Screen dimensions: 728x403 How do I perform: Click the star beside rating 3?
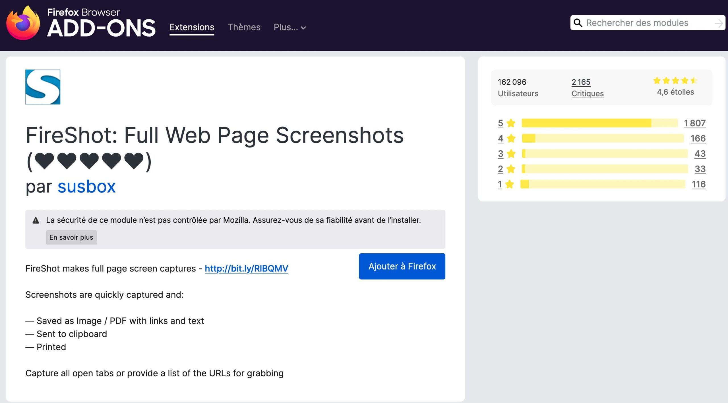[x=511, y=154]
